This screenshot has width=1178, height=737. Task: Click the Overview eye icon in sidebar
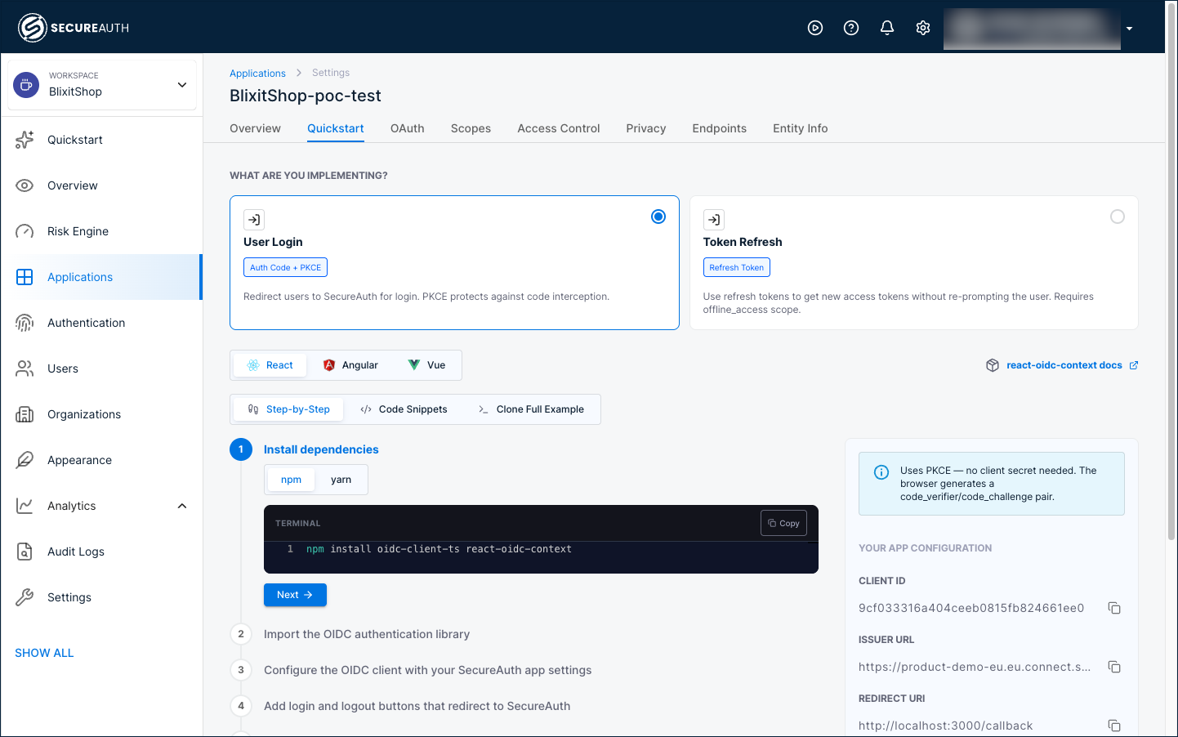[25, 185]
